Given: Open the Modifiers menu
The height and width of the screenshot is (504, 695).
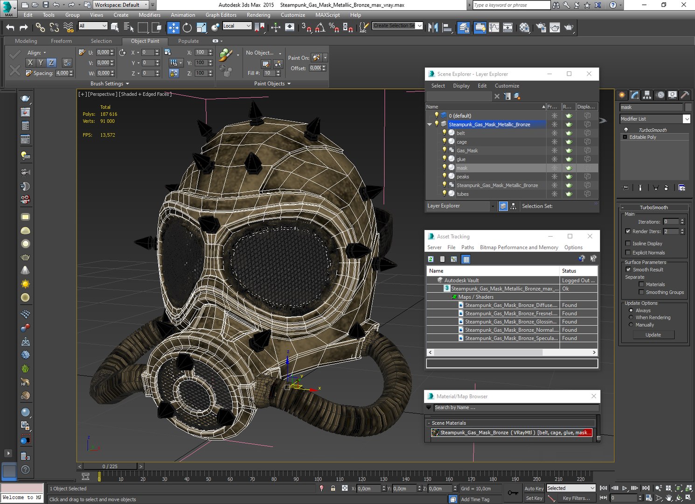Looking at the screenshot, I should click(149, 15).
